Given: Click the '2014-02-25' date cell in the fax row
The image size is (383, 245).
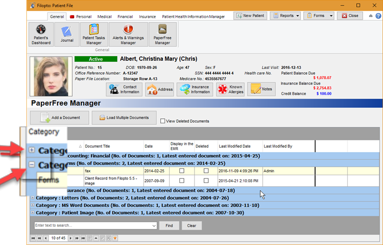Looking at the screenshot, I should tap(156, 171).
